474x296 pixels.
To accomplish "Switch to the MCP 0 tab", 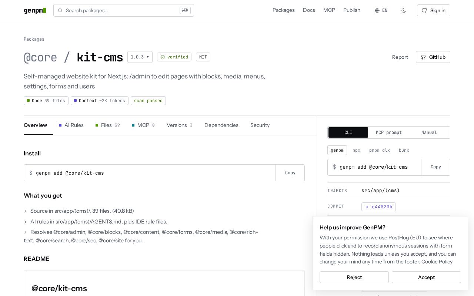I will click(143, 125).
